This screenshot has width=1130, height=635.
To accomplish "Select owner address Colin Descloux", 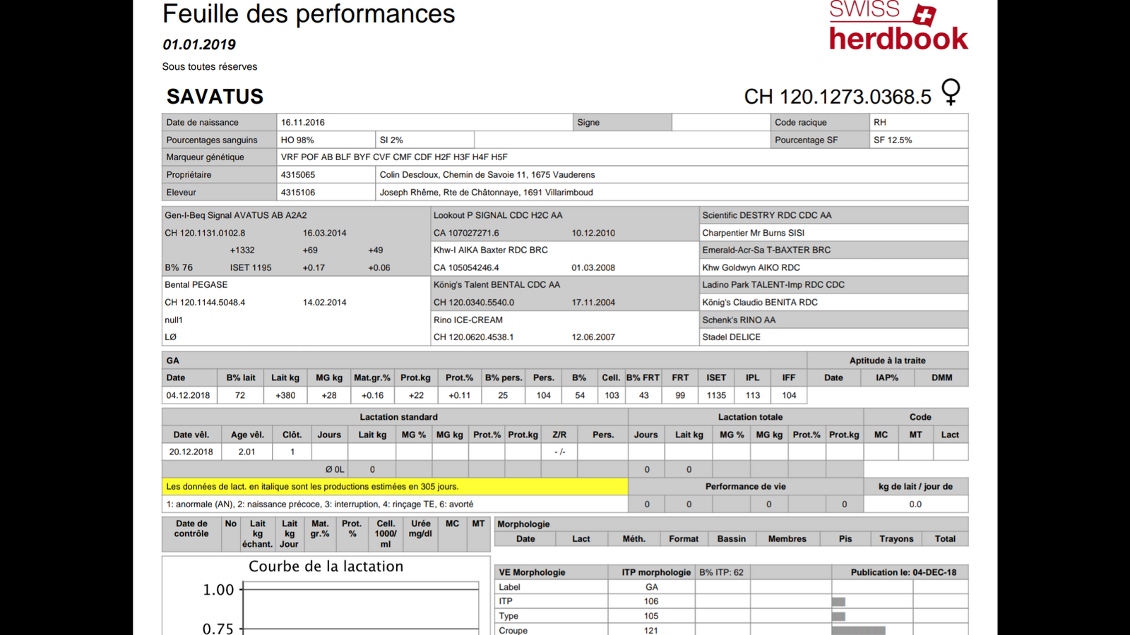I will [x=487, y=175].
